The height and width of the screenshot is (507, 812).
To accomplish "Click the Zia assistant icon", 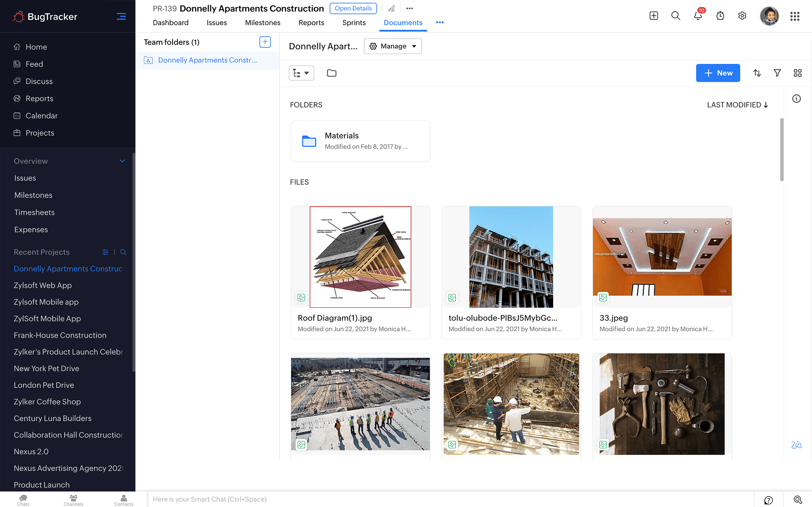I will tap(796, 445).
